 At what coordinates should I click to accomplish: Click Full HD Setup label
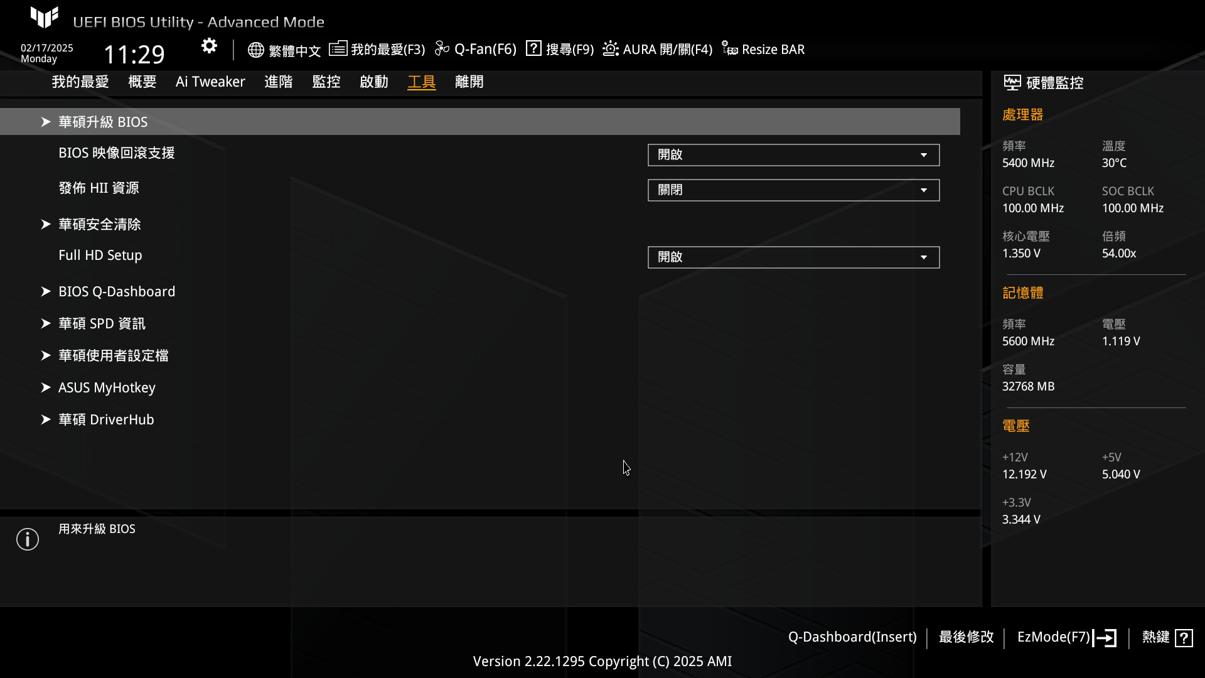[x=100, y=256]
